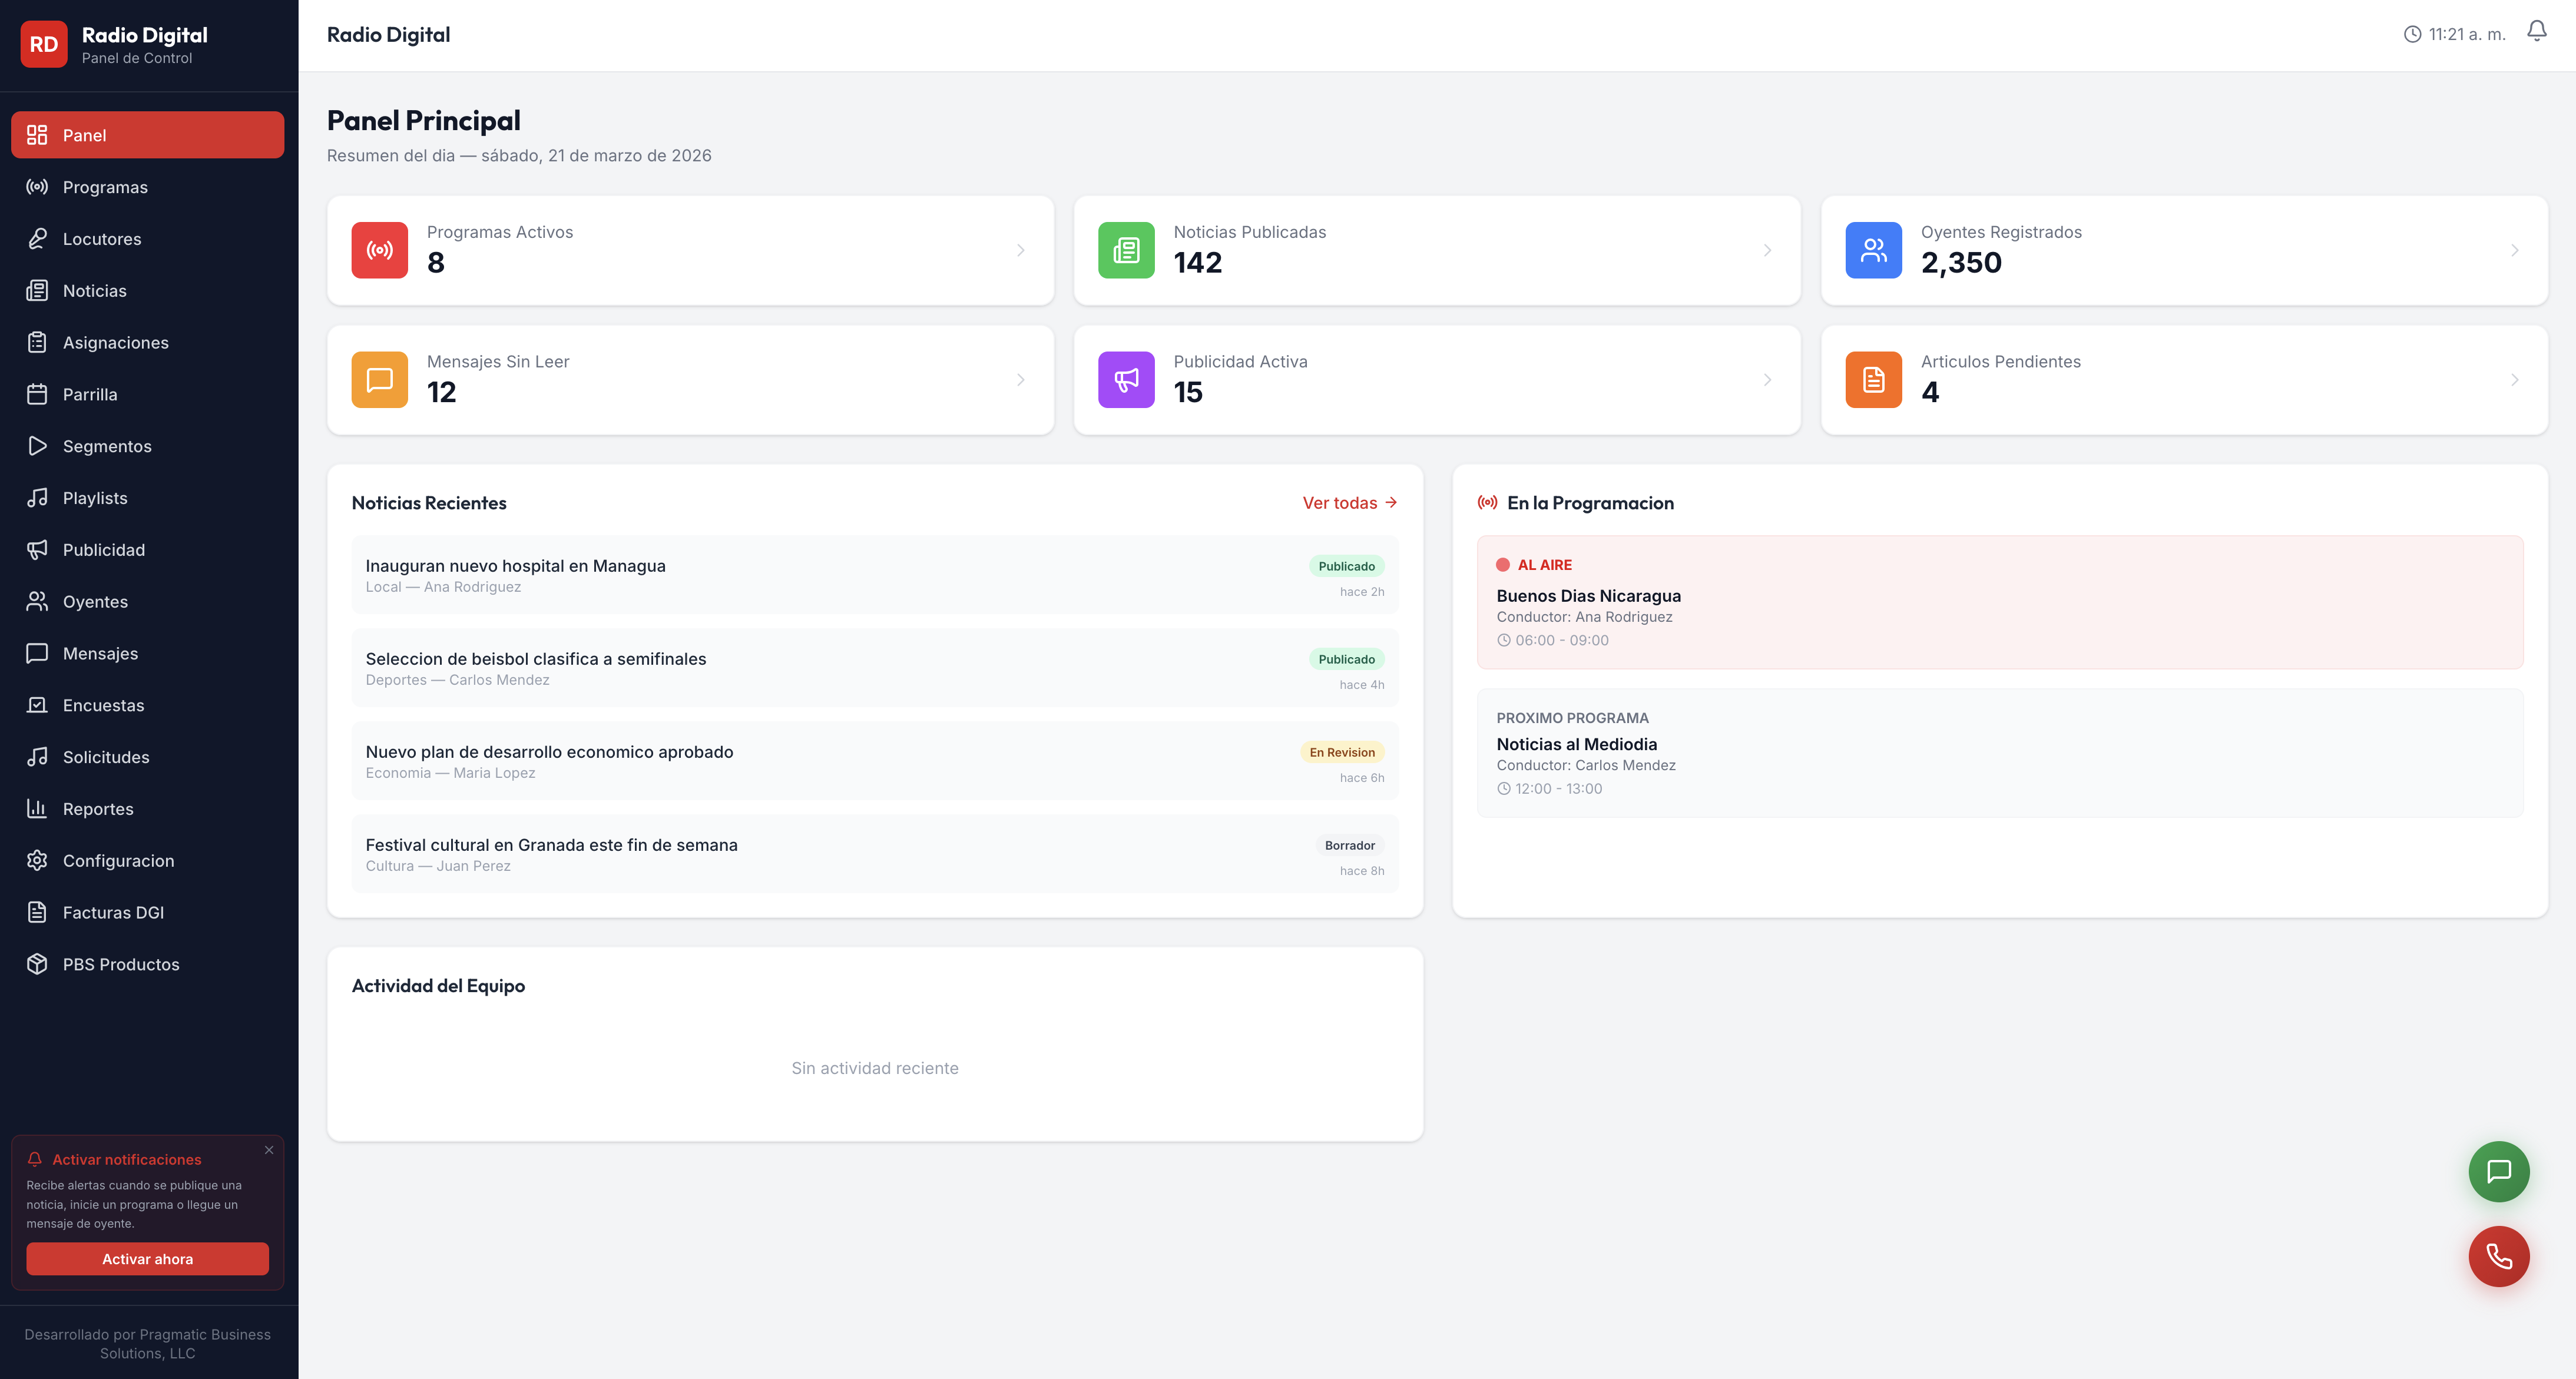Screen dimensions: 2576x1379
Task: Click the red phone call button
Action: pyautogui.click(x=2498, y=1256)
